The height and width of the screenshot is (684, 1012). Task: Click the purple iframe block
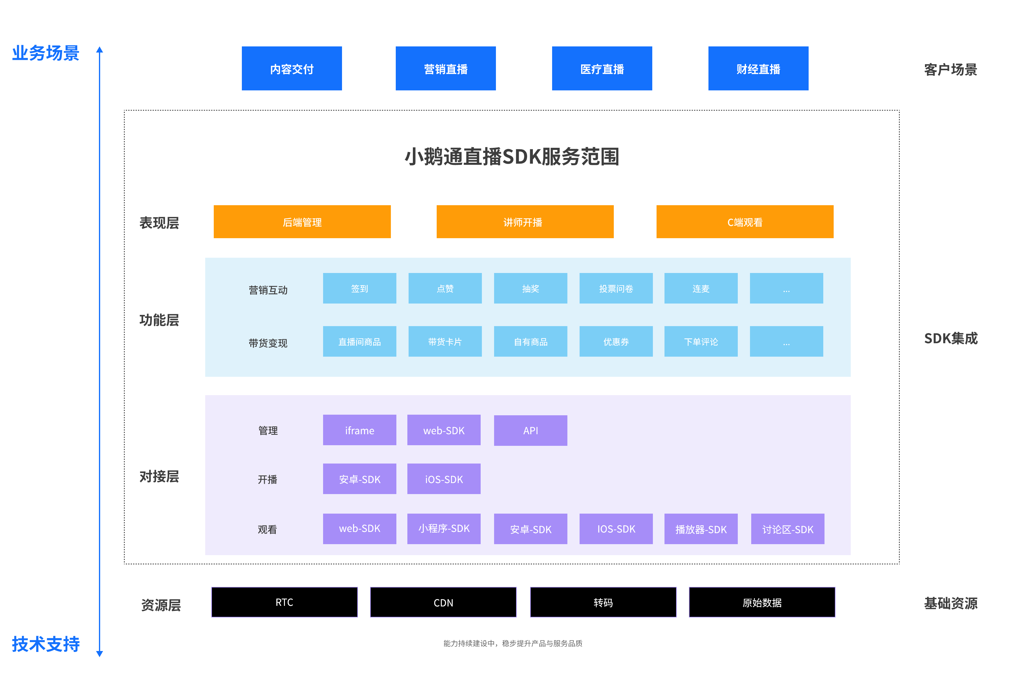pyautogui.click(x=359, y=430)
